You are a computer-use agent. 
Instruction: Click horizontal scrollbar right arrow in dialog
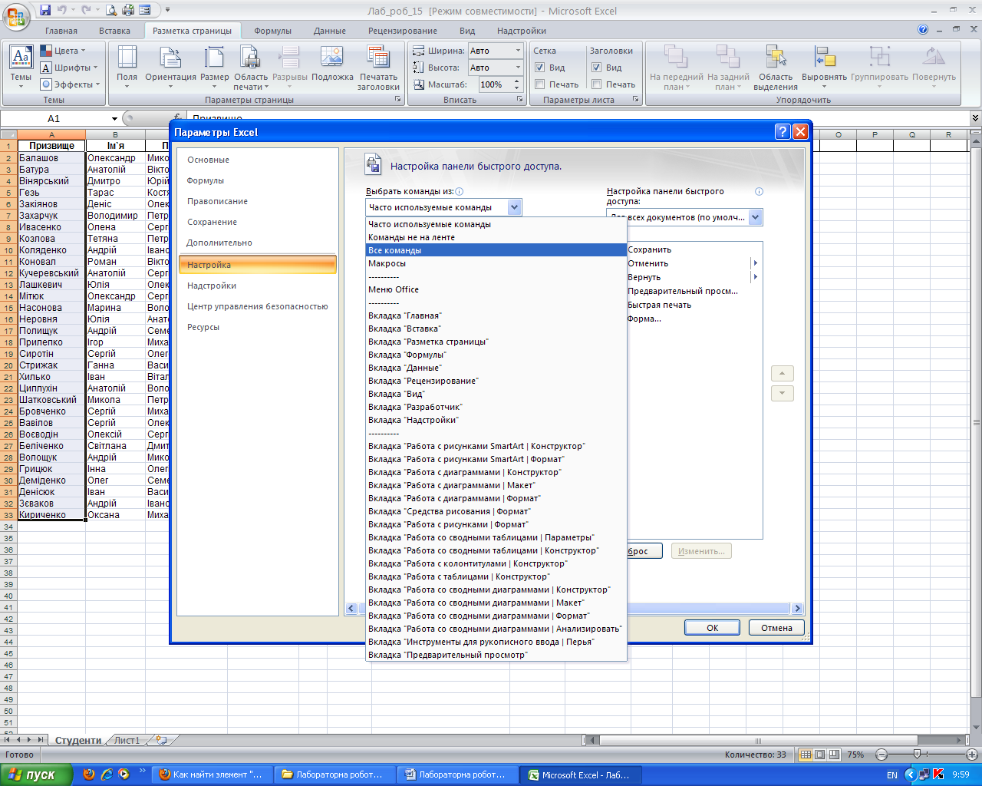797,608
